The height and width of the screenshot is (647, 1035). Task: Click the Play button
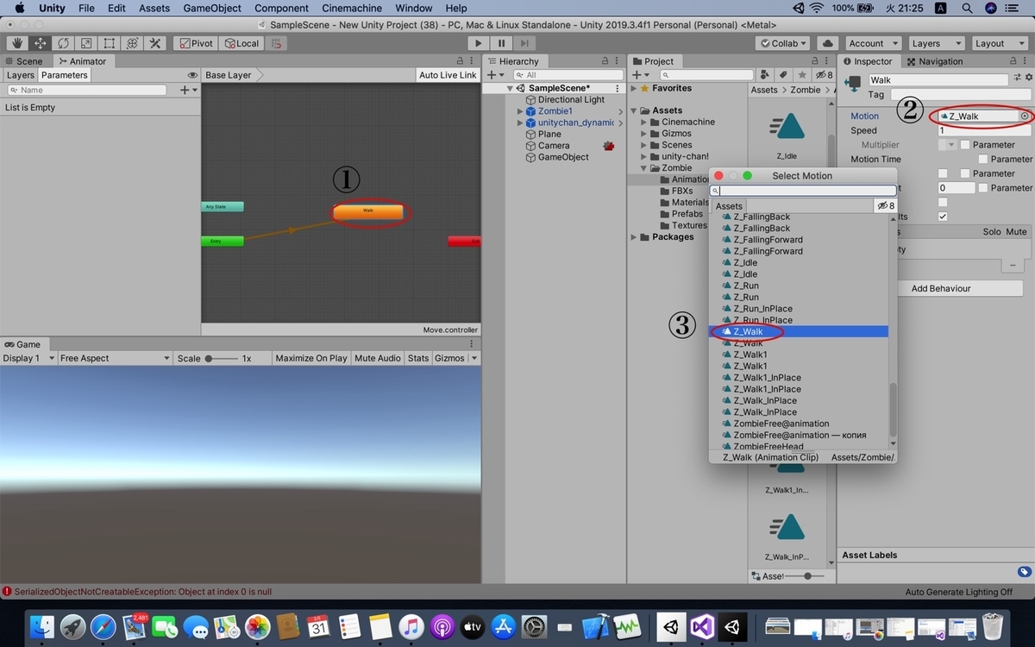click(479, 43)
